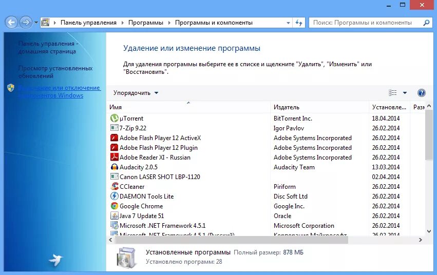Select DAEMON Tools Lite entry

pos(146,196)
